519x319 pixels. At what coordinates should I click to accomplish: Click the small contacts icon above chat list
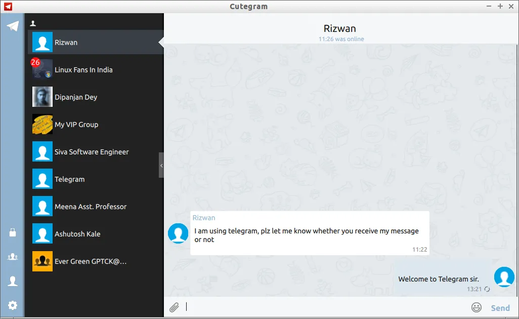click(x=33, y=23)
